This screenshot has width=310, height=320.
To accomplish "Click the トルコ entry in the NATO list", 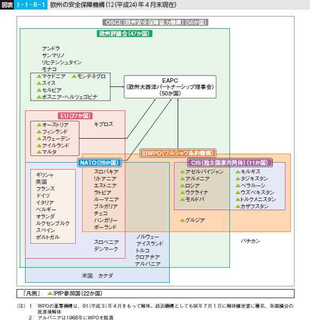I will click(142, 251).
